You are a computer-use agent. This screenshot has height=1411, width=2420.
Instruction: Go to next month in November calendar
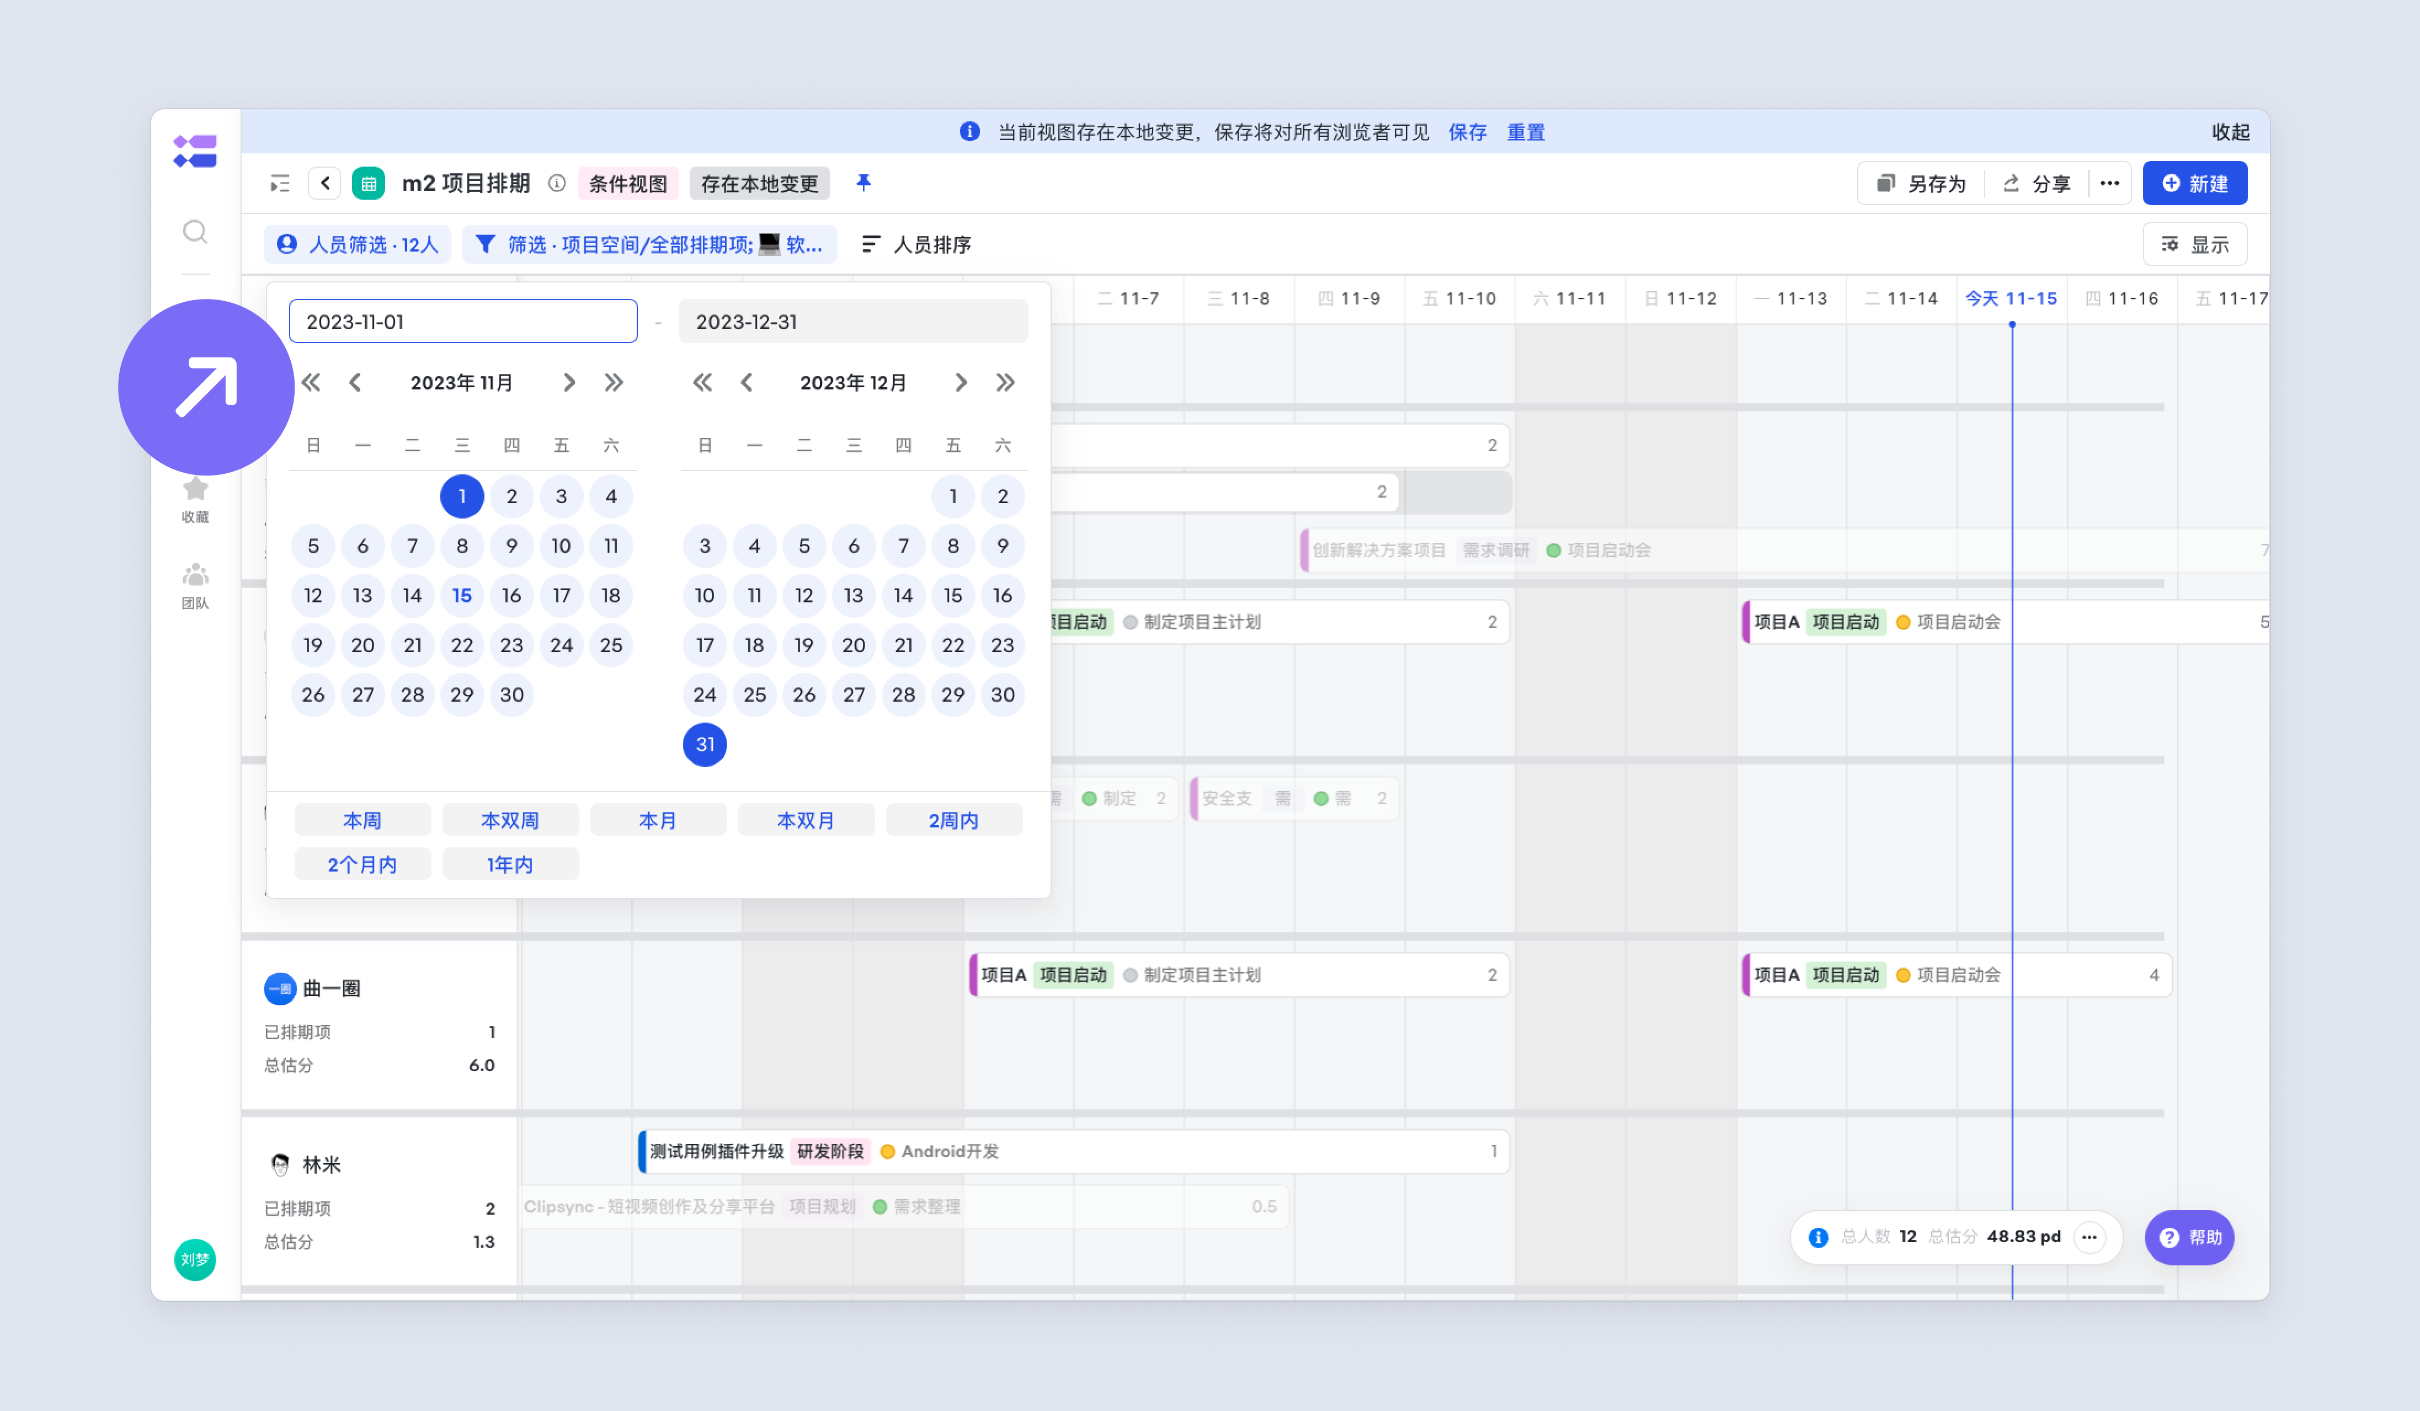[x=568, y=383]
